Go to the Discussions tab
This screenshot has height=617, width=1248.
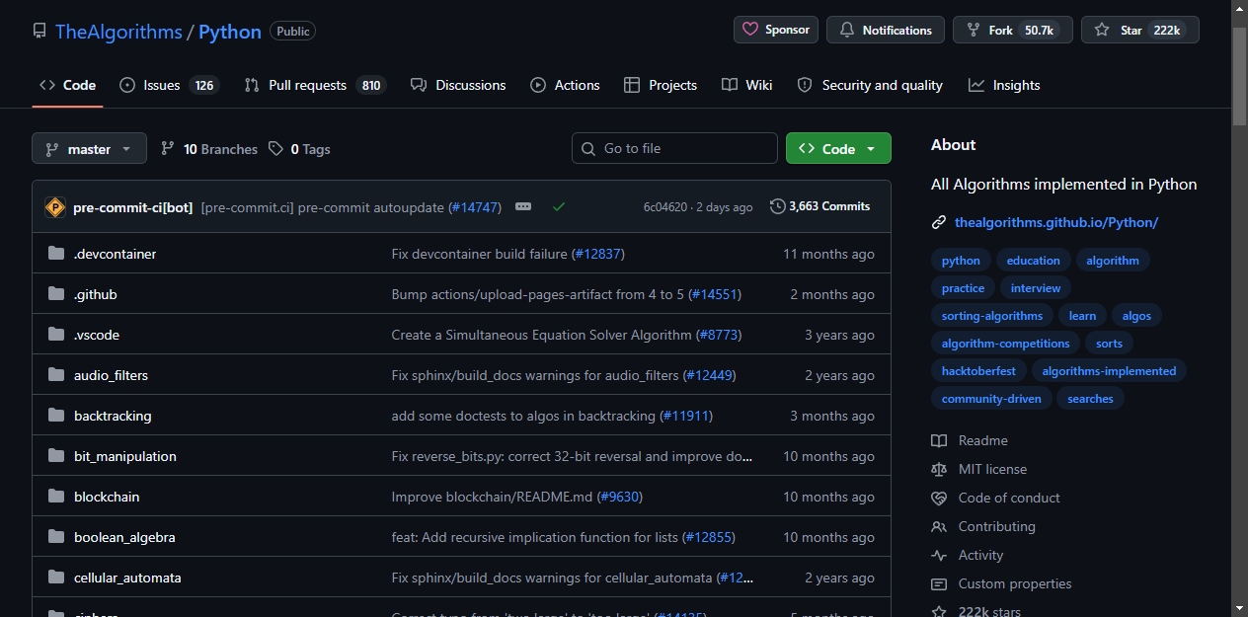(458, 85)
